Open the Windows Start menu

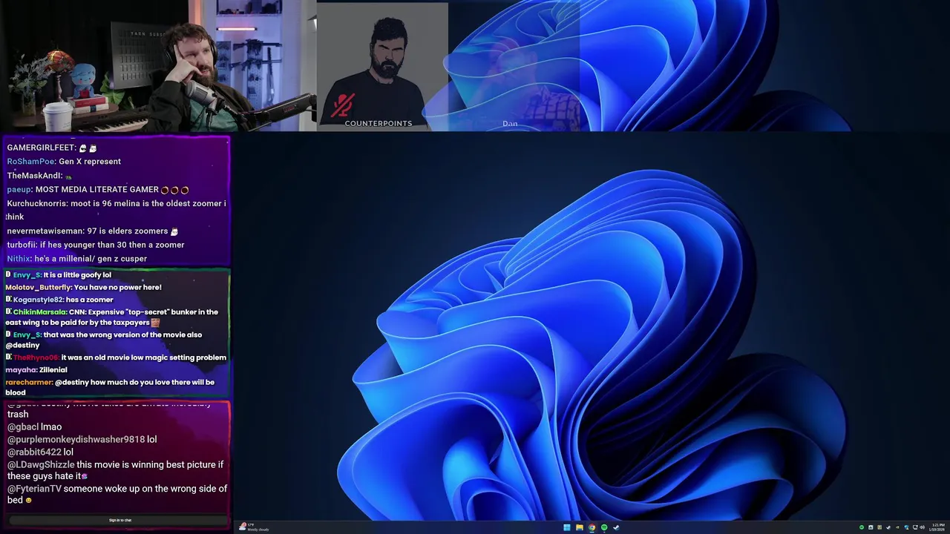tap(567, 527)
